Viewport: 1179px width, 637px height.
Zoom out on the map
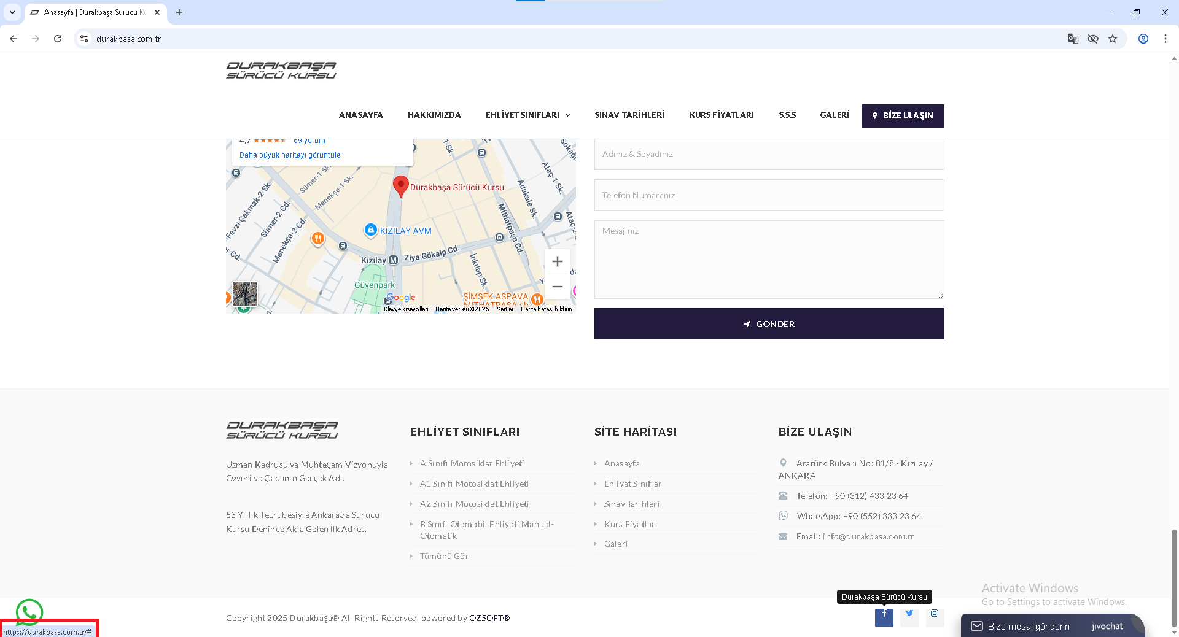(557, 287)
